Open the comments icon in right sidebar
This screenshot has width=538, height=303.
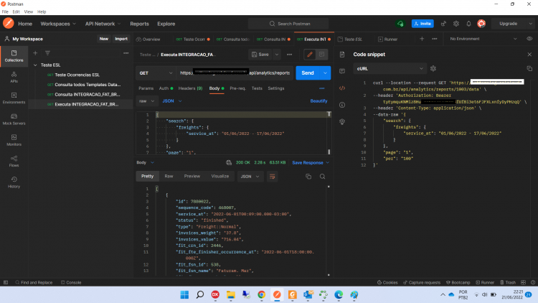coord(342,71)
